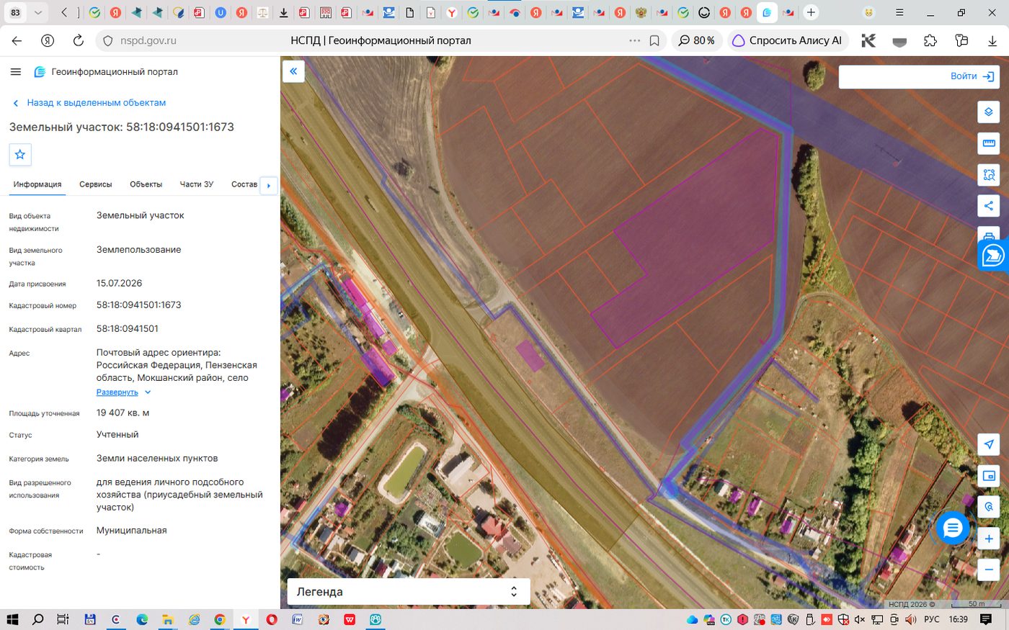Open browser downloads arrow
This screenshot has height=630, width=1009.
click(992, 40)
